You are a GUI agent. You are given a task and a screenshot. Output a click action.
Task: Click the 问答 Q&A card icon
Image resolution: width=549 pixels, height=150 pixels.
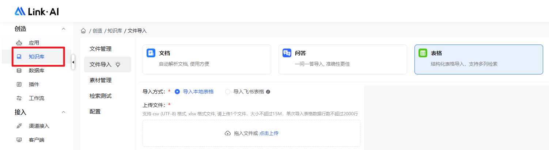point(287,53)
